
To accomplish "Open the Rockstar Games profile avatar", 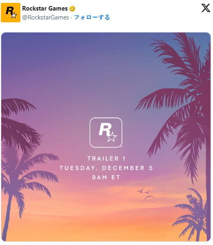I will 11,13.
